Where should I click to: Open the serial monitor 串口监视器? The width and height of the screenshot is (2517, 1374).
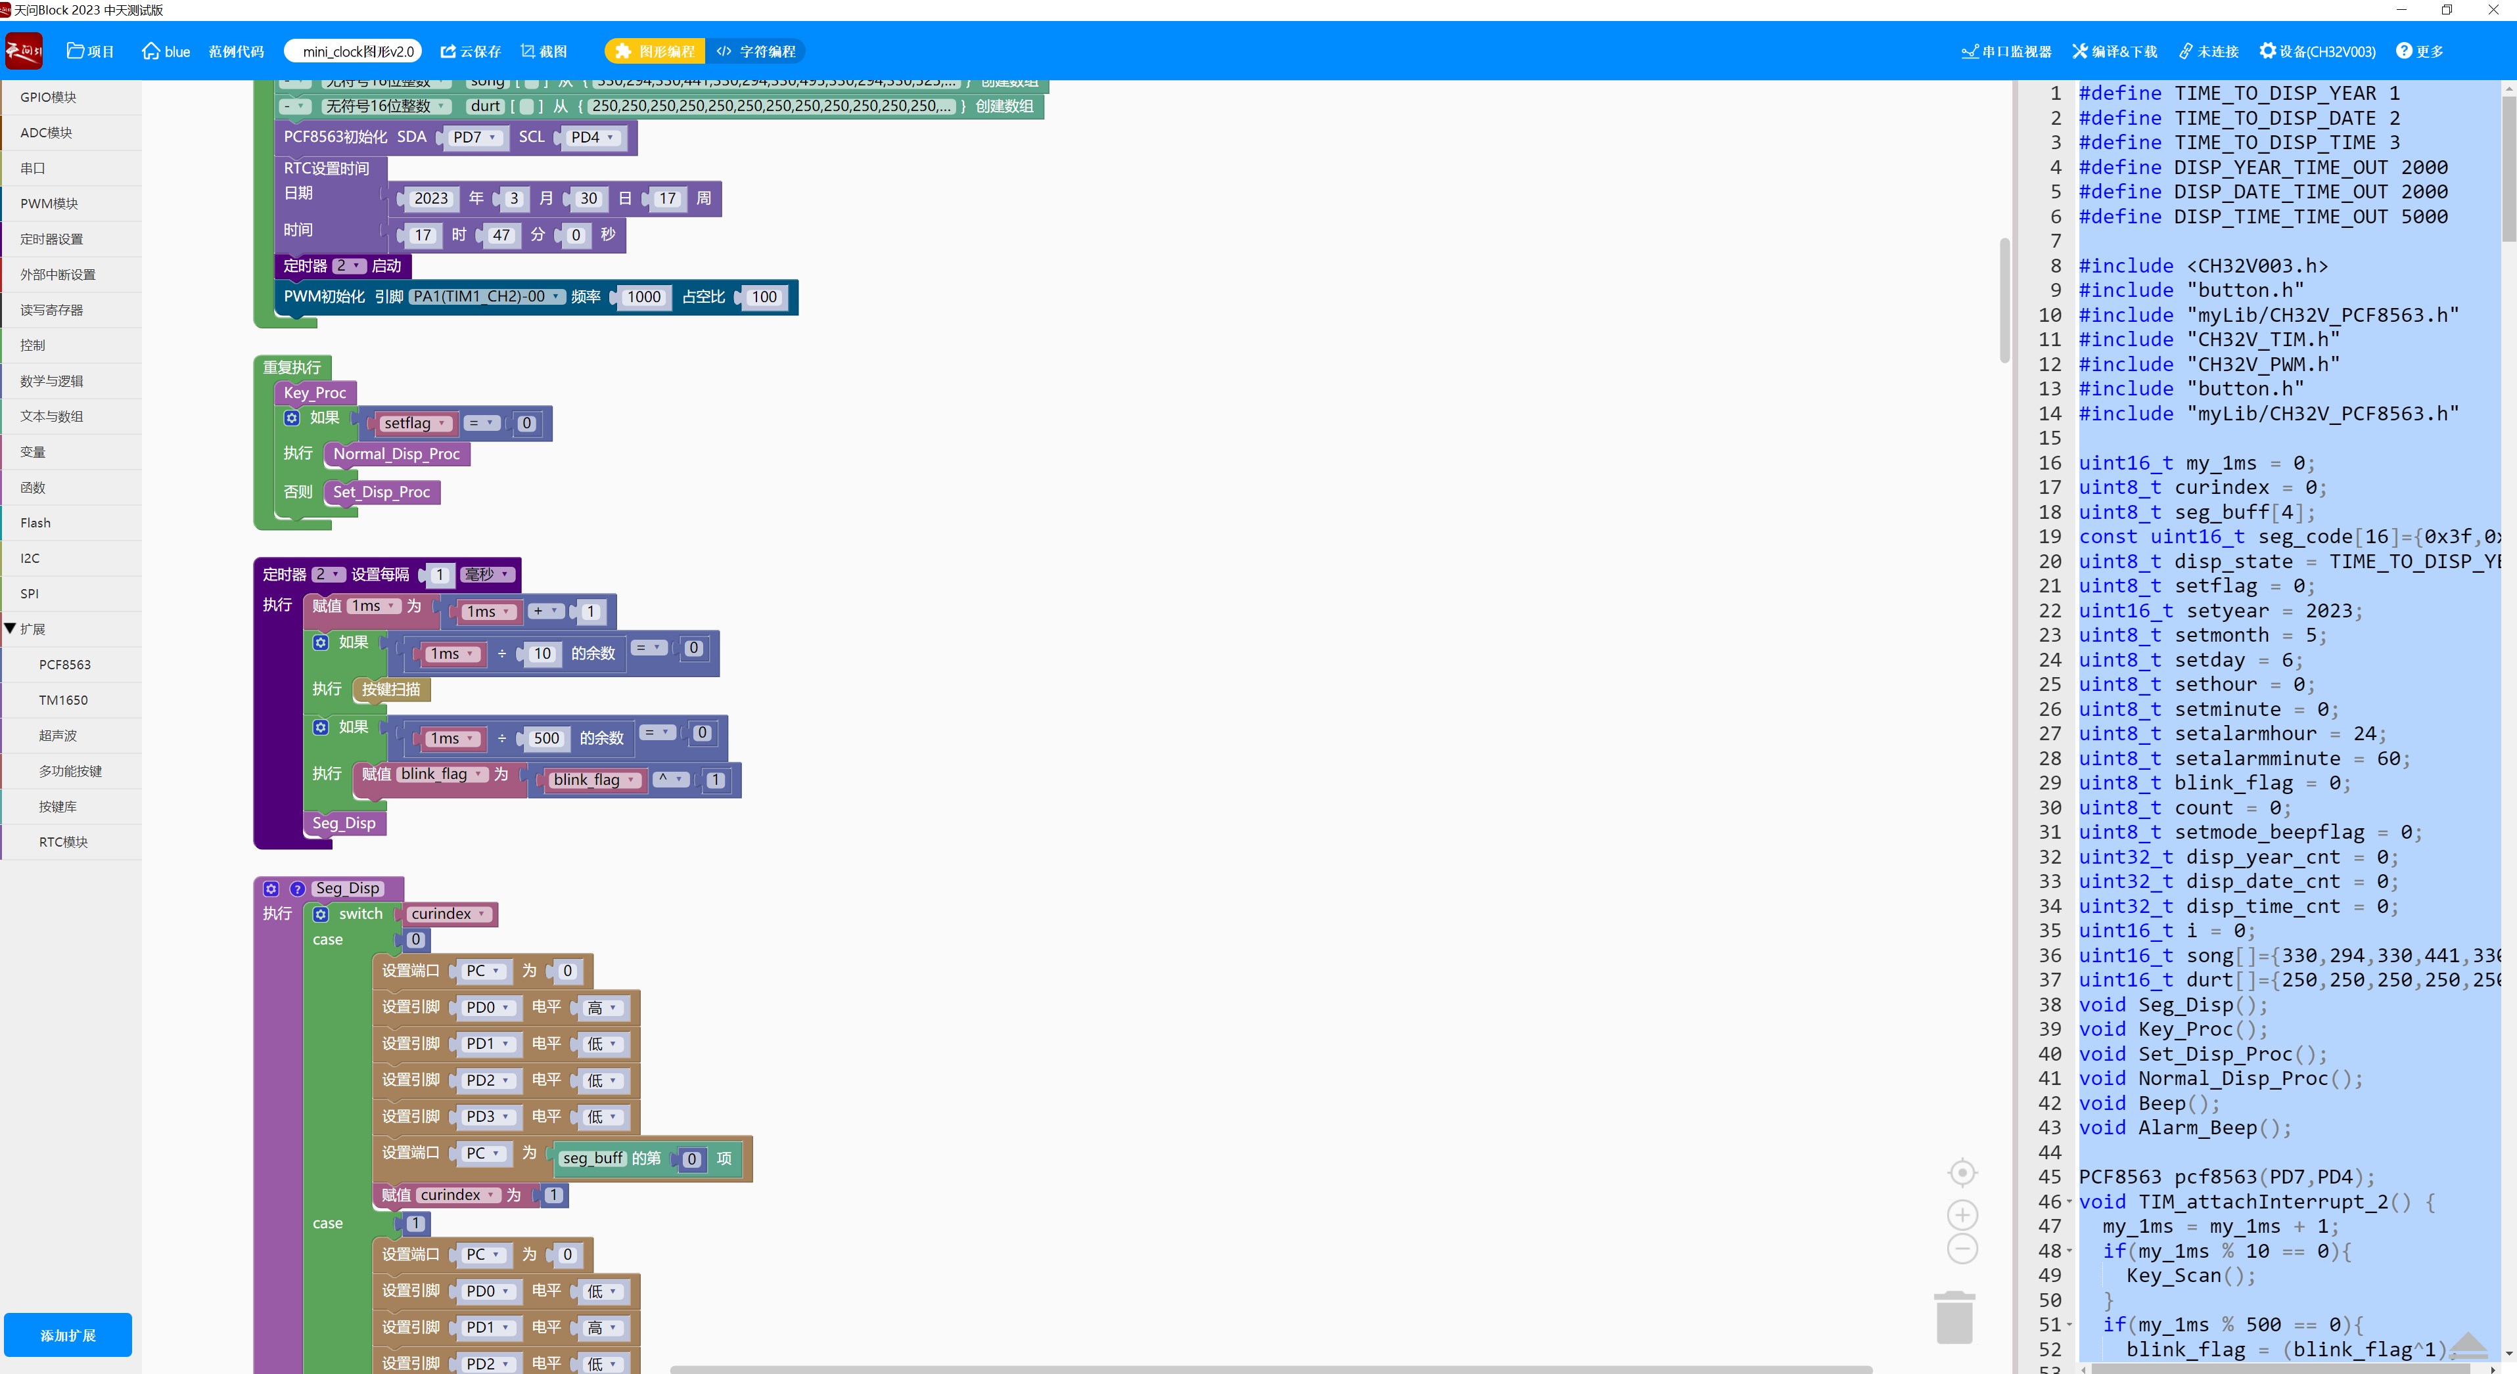tap(2006, 51)
